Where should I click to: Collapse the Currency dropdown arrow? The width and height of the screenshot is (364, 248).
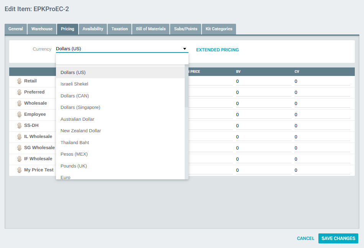tap(184, 49)
